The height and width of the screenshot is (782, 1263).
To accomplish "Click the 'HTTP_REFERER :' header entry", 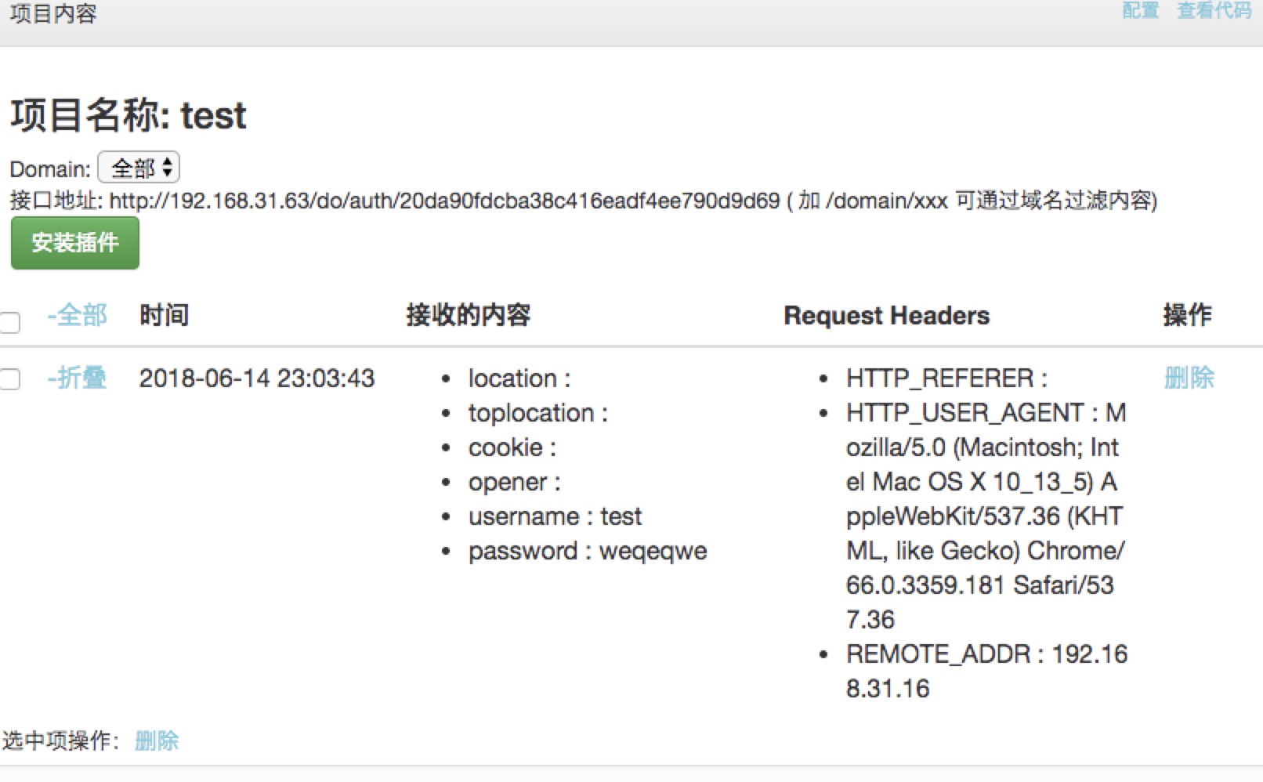I will coord(946,378).
